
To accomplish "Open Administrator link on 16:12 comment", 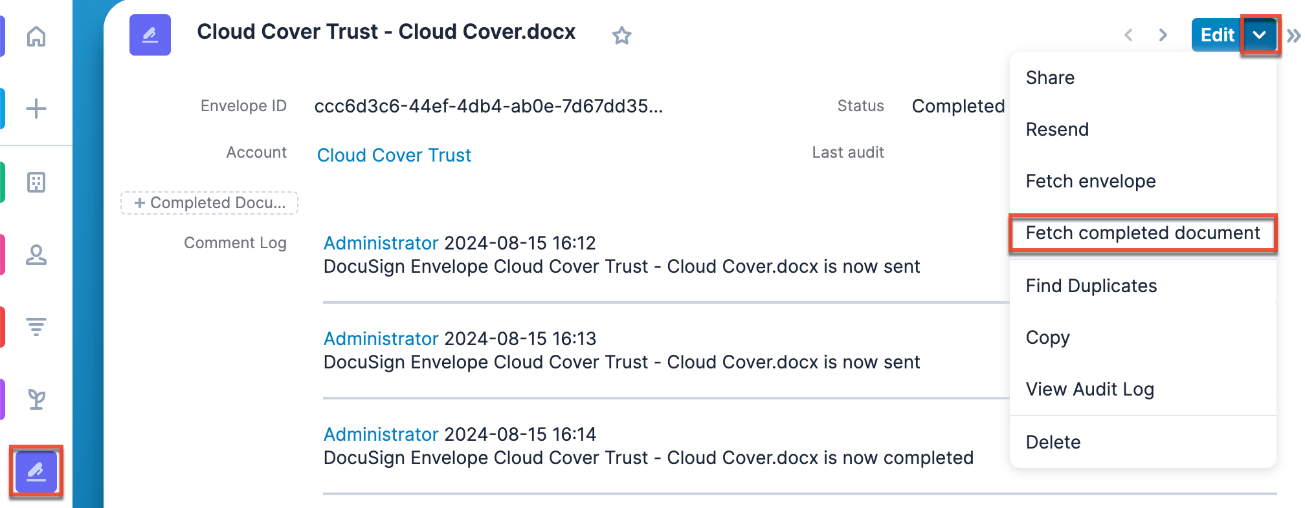I will point(381,243).
